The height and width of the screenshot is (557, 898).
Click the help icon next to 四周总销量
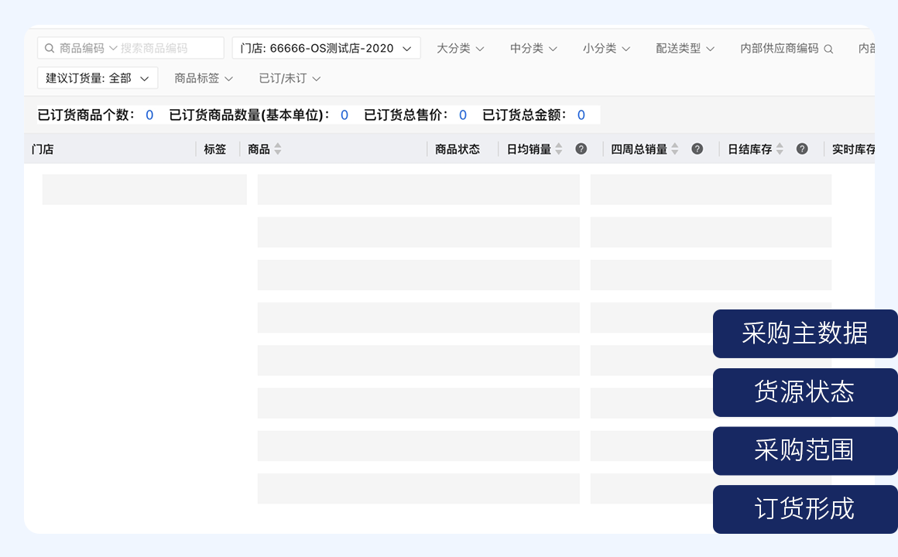click(x=697, y=149)
